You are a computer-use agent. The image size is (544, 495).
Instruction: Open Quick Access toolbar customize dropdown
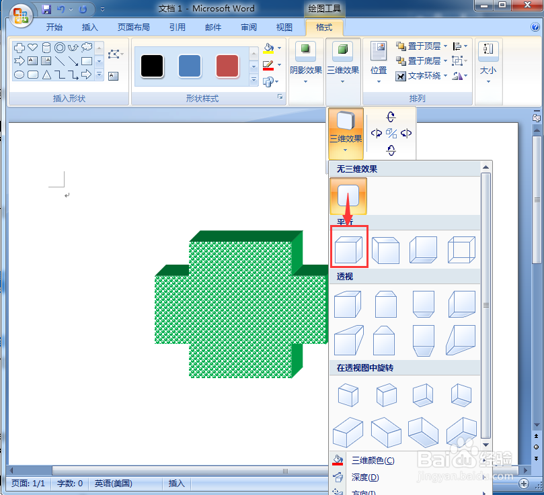(102, 9)
